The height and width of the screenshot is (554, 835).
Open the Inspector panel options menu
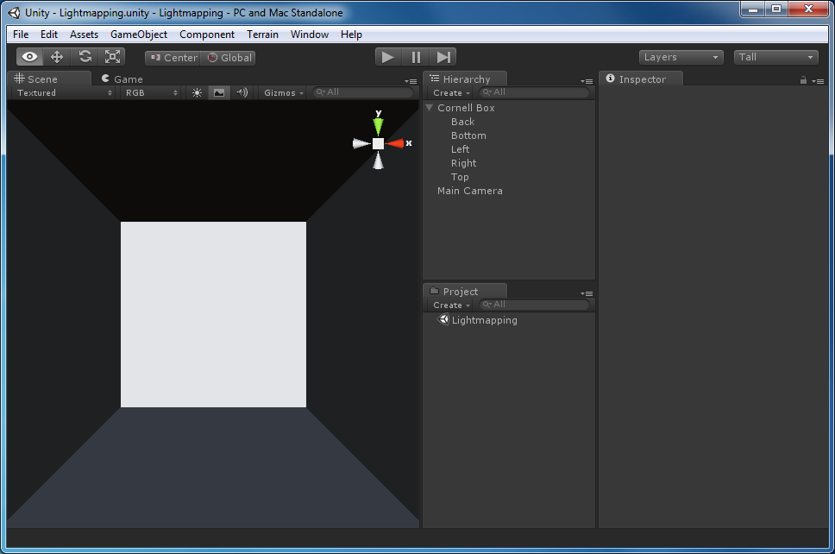[818, 81]
